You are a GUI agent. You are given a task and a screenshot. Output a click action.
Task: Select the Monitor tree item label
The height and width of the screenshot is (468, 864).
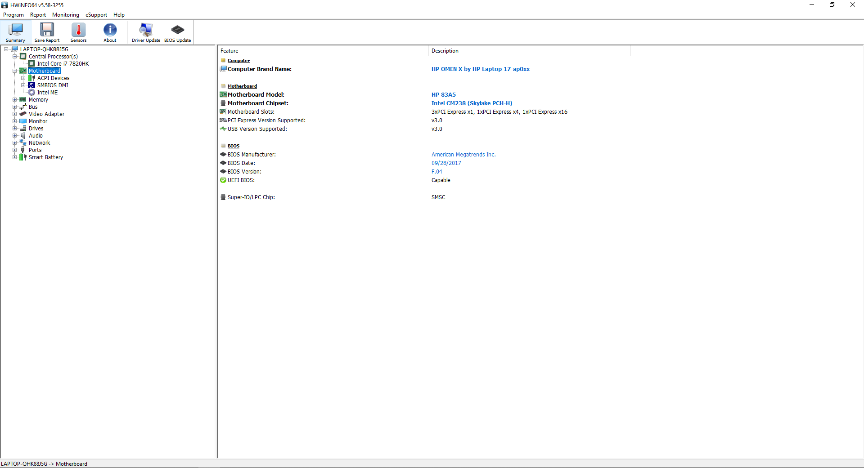[x=38, y=121]
